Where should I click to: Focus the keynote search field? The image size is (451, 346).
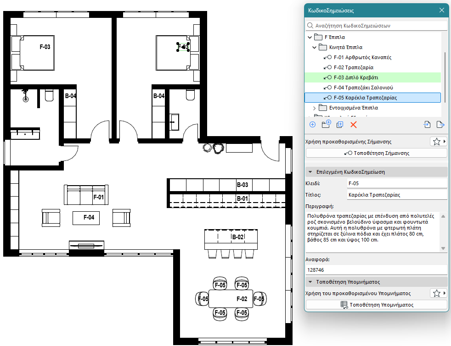(377, 26)
